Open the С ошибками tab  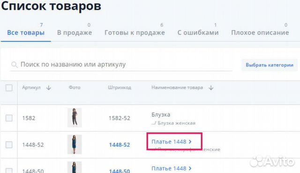[198, 32]
